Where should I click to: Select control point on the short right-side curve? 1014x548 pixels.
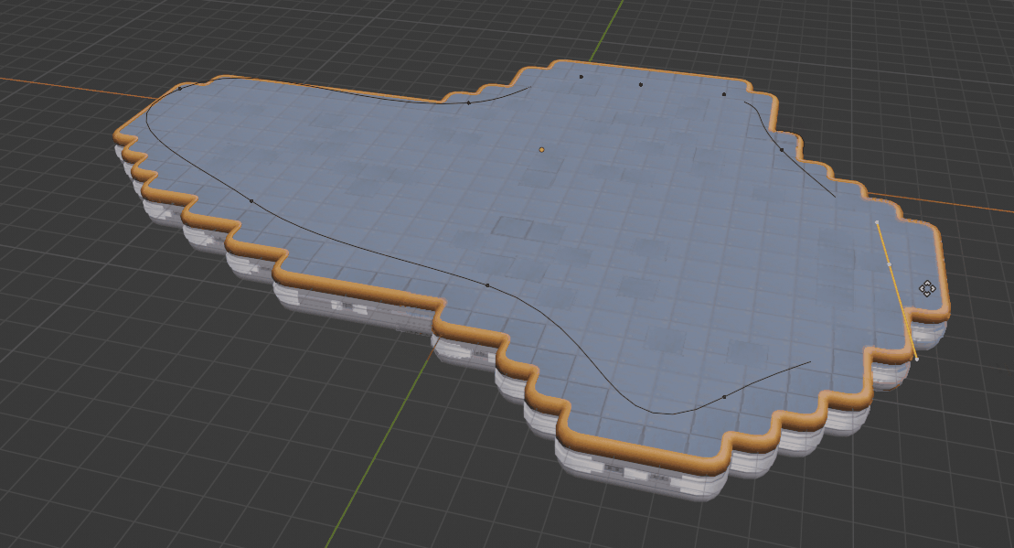click(782, 150)
